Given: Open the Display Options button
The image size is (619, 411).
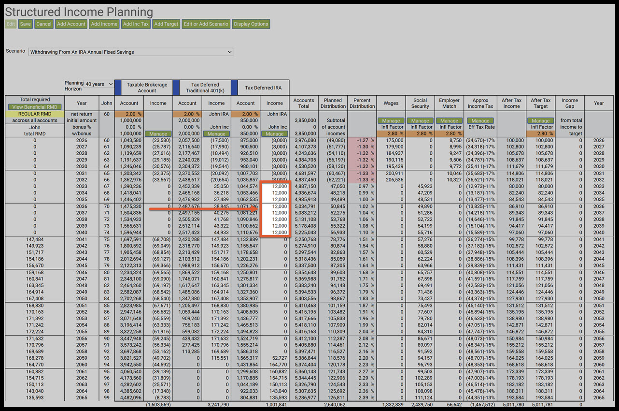Looking at the screenshot, I should pos(251,24).
